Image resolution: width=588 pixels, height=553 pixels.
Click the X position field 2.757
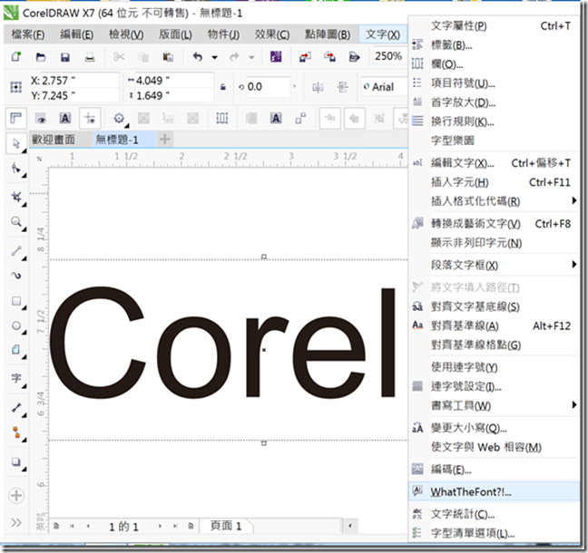click(x=80, y=80)
